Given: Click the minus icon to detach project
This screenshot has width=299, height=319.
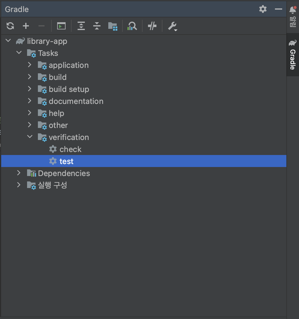Looking at the screenshot, I should [x=42, y=26].
